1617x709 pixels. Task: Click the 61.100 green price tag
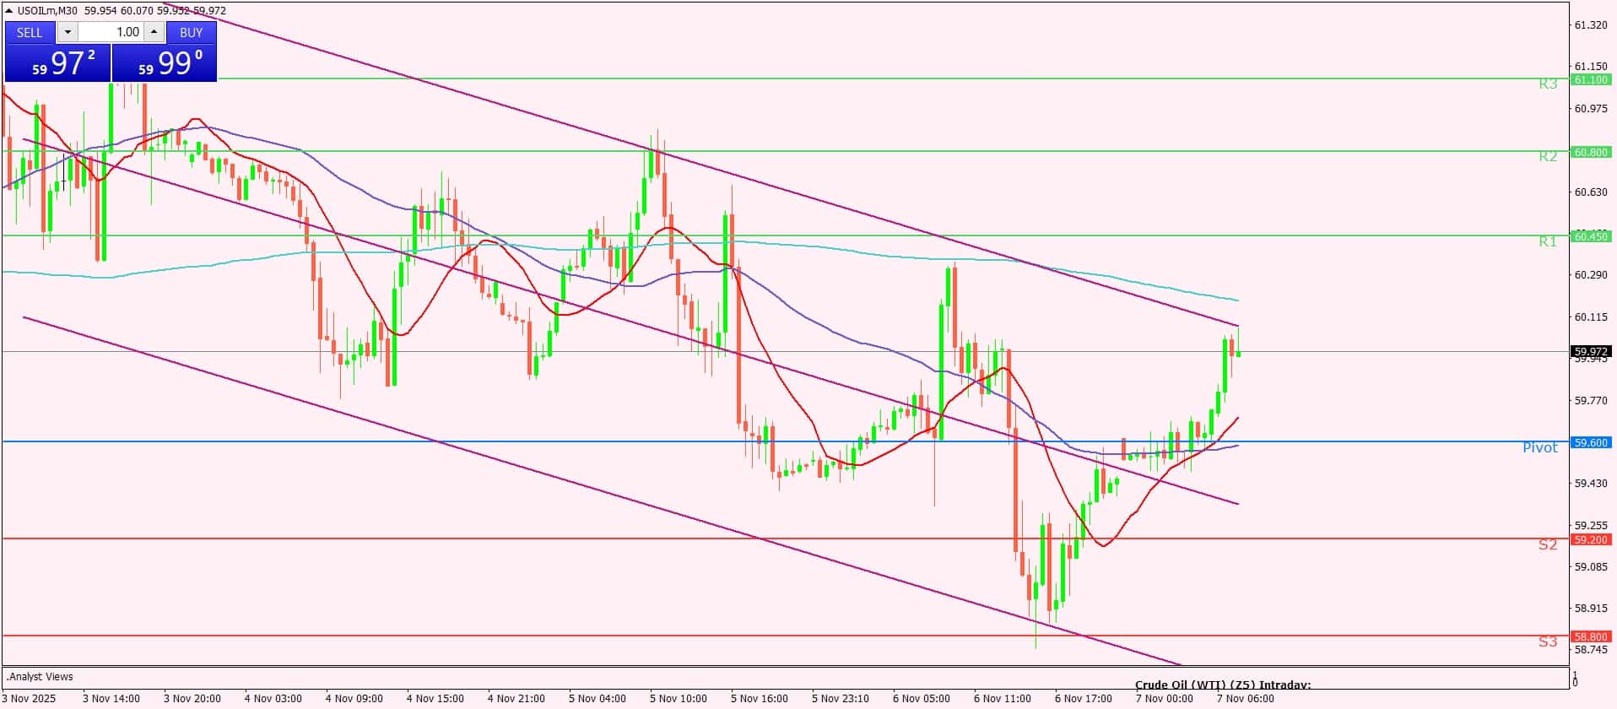pos(1590,79)
